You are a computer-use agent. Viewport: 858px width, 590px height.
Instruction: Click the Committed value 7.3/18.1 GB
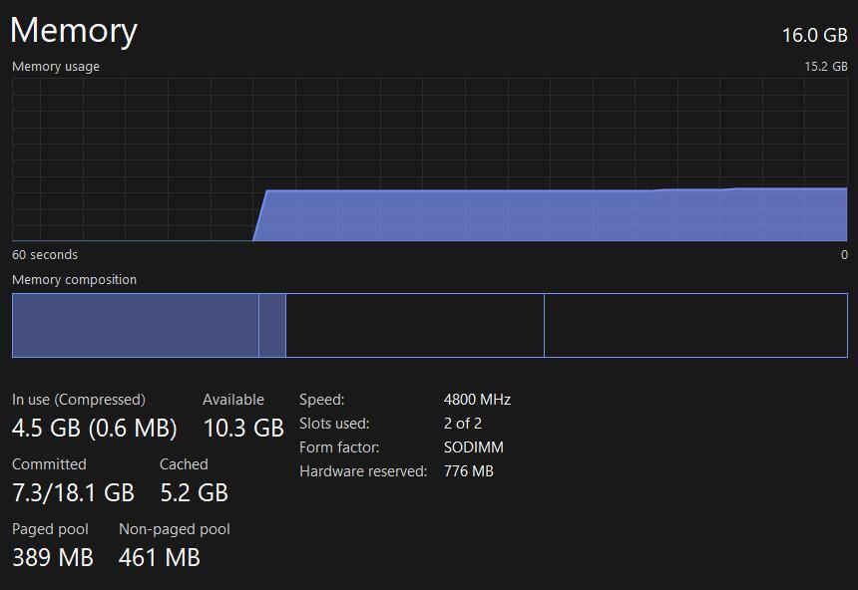click(x=73, y=492)
